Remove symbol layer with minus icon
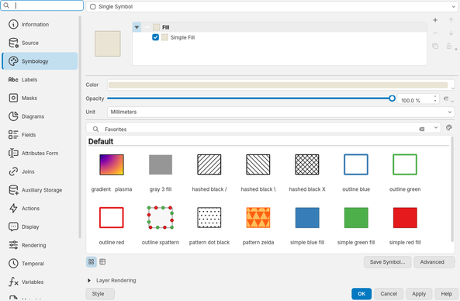This screenshot has width=460, height=301. tap(435, 33)
